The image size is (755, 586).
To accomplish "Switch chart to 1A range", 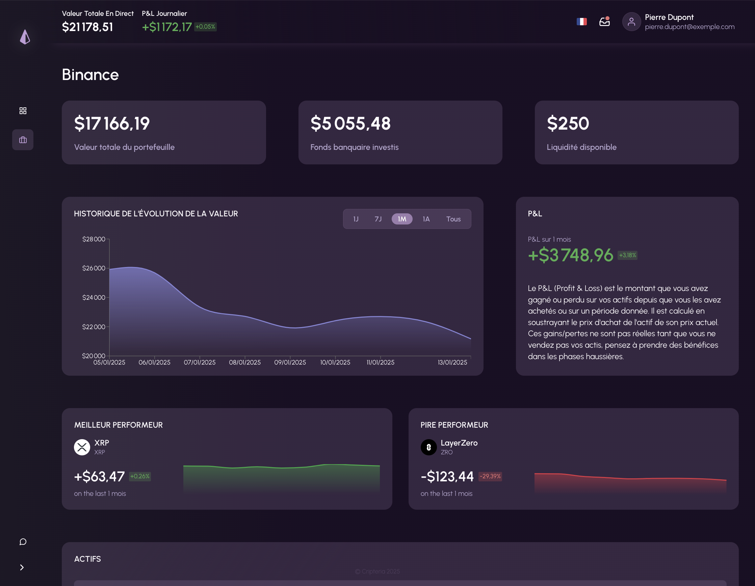I will coord(426,219).
